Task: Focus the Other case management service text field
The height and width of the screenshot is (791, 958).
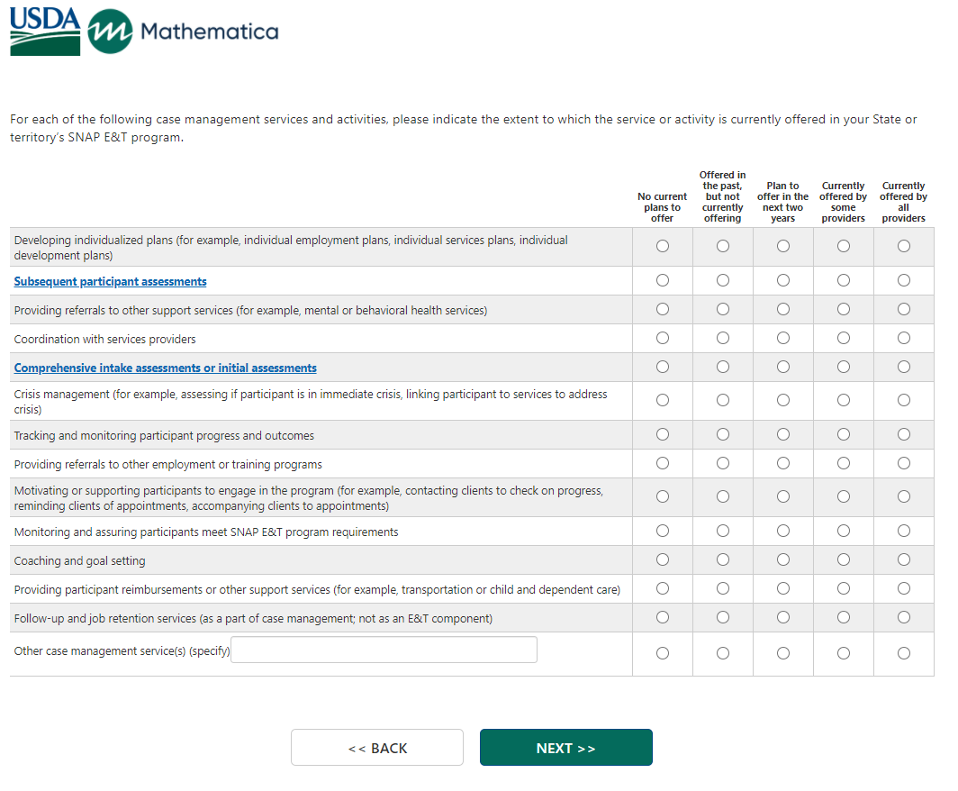Action: click(x=384, y=650)
